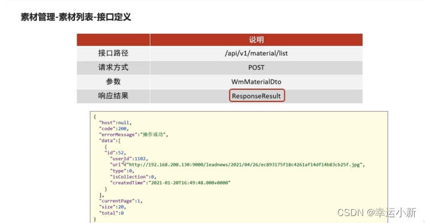The height and width of the screenshot is (223, 425).
Task: Select the "type":0 line
Action: coord(122,171)
